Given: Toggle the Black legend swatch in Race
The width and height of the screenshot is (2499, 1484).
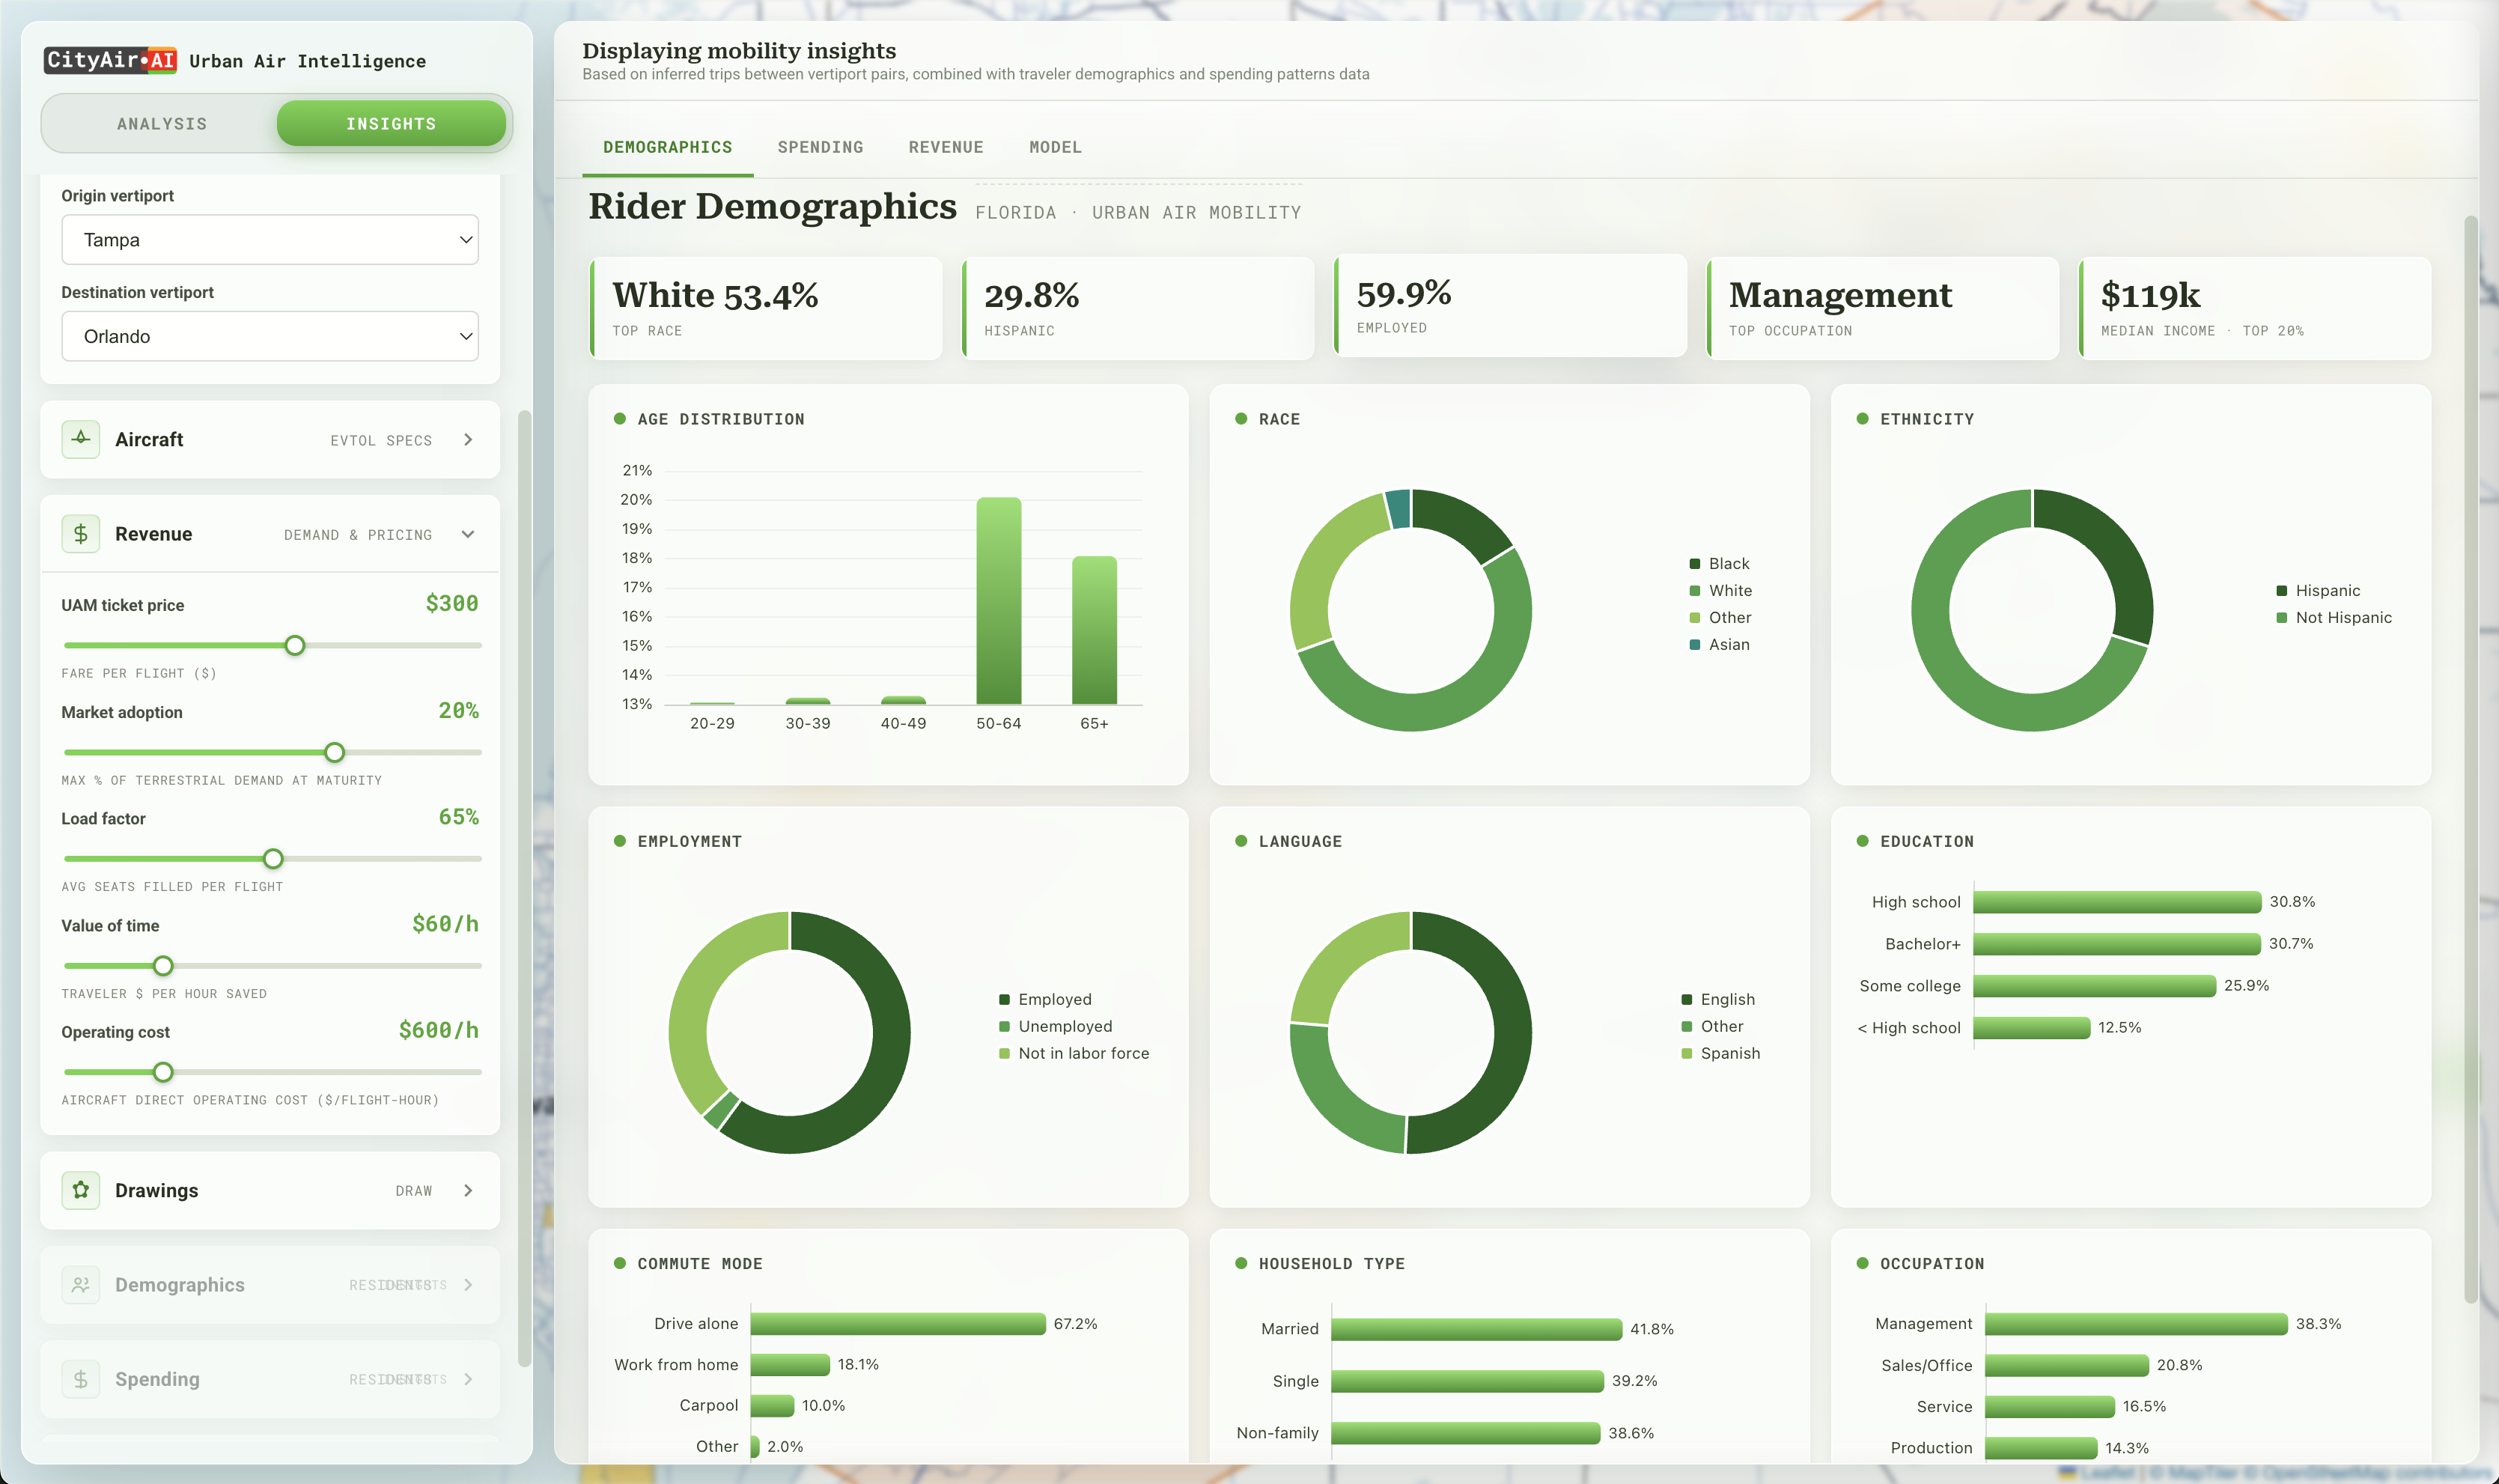Looking at the screenshot, I should 1694,564.
